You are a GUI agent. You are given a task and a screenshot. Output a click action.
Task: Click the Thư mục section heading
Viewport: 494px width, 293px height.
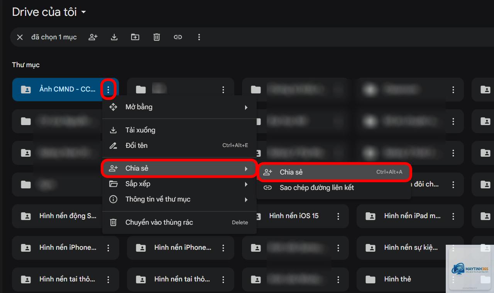[x=26, y=65]
